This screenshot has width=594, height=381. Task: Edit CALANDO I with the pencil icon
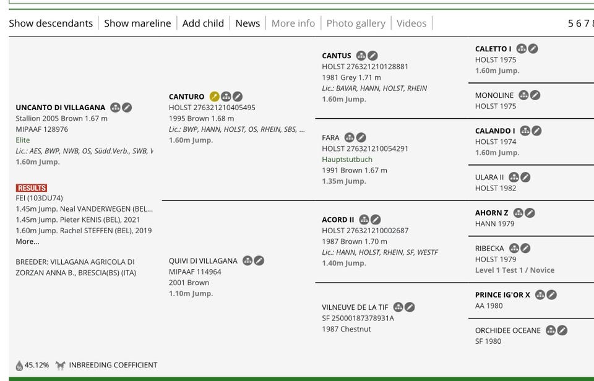point(536,131)
